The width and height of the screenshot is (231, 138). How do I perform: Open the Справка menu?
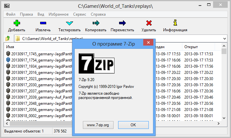(98, 14)
